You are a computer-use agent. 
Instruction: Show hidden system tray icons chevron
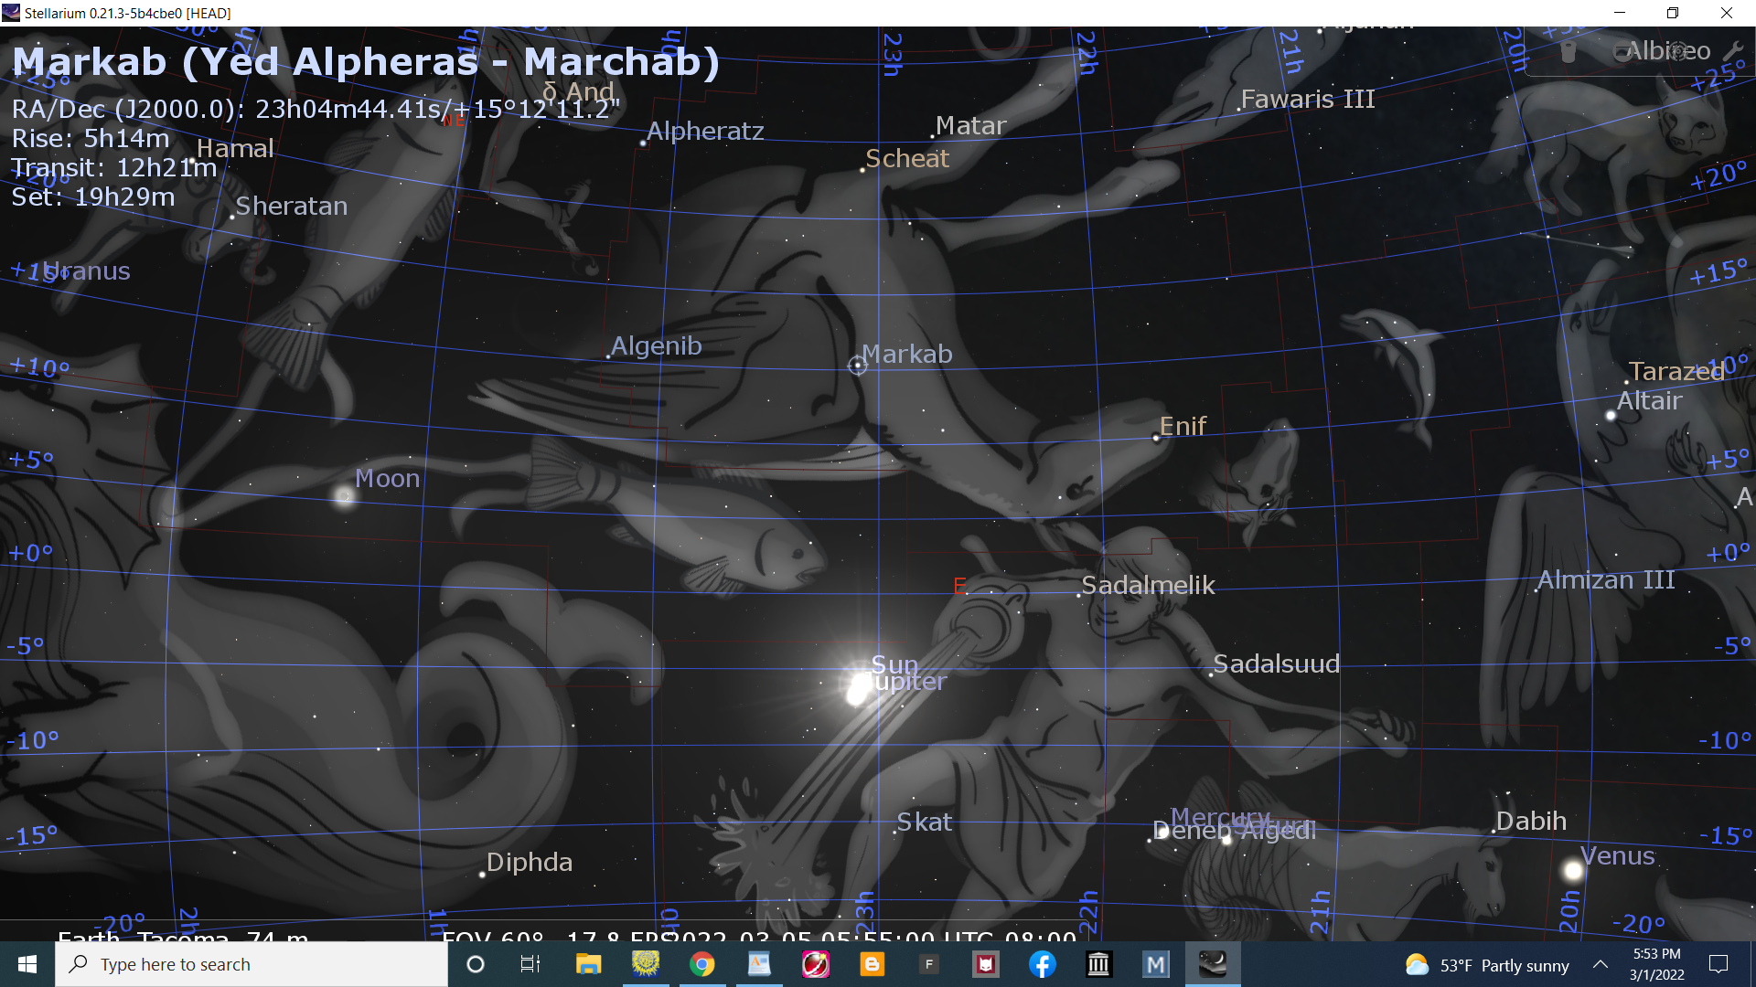(1601, 964)
